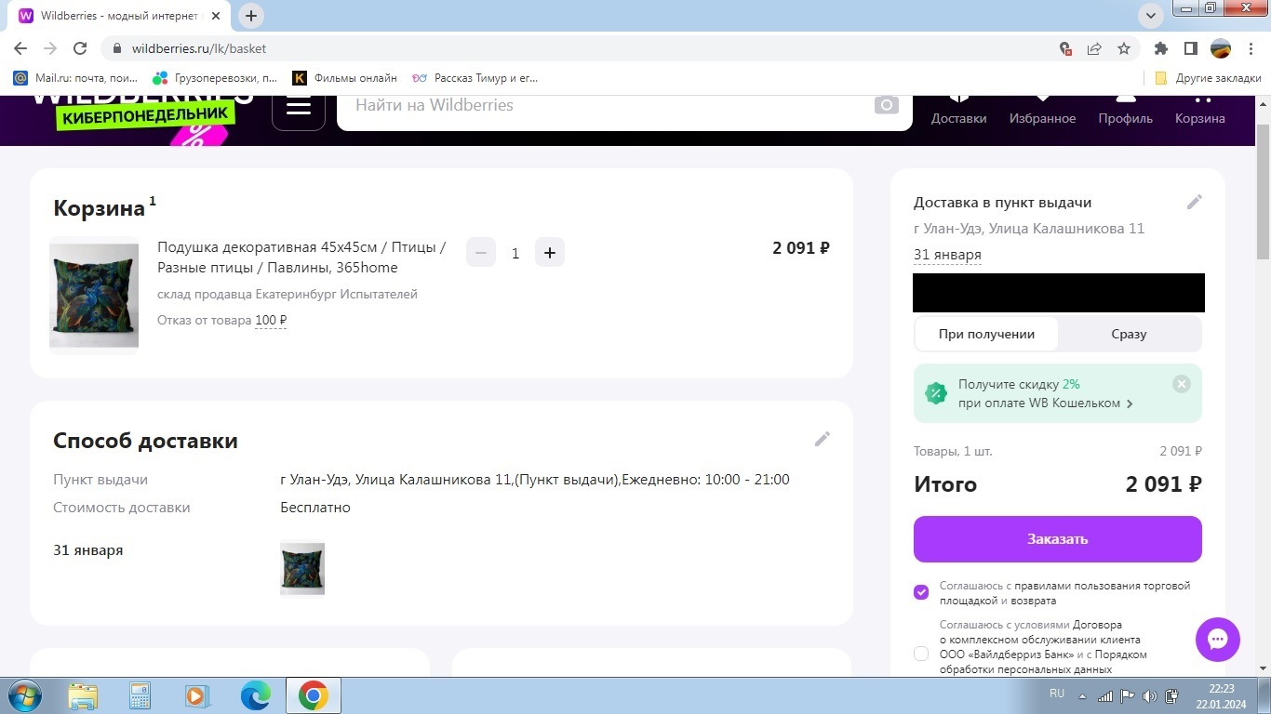Check the Вайлдберриз Банк agreement checkbox
This screenshot has height=714, width=1271.
tap(921, 654)
